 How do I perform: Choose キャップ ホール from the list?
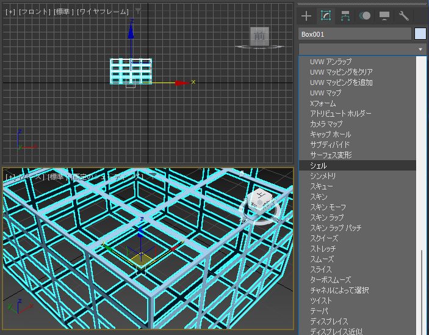[x=330, y=134]
